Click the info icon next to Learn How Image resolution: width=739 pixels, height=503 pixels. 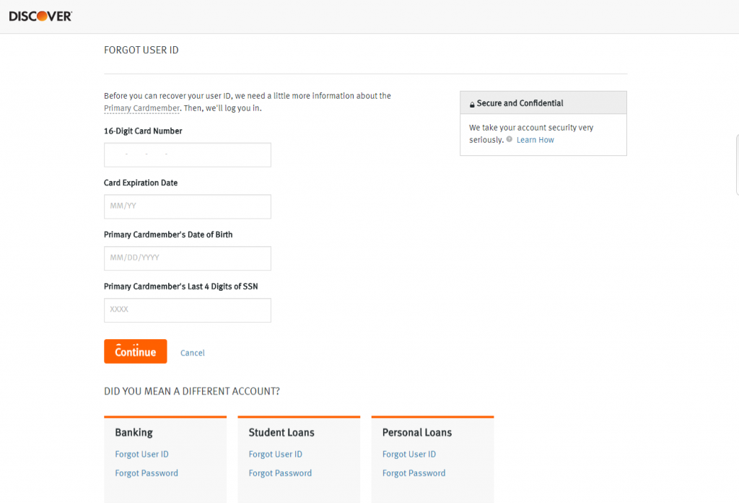pos(508,139)
